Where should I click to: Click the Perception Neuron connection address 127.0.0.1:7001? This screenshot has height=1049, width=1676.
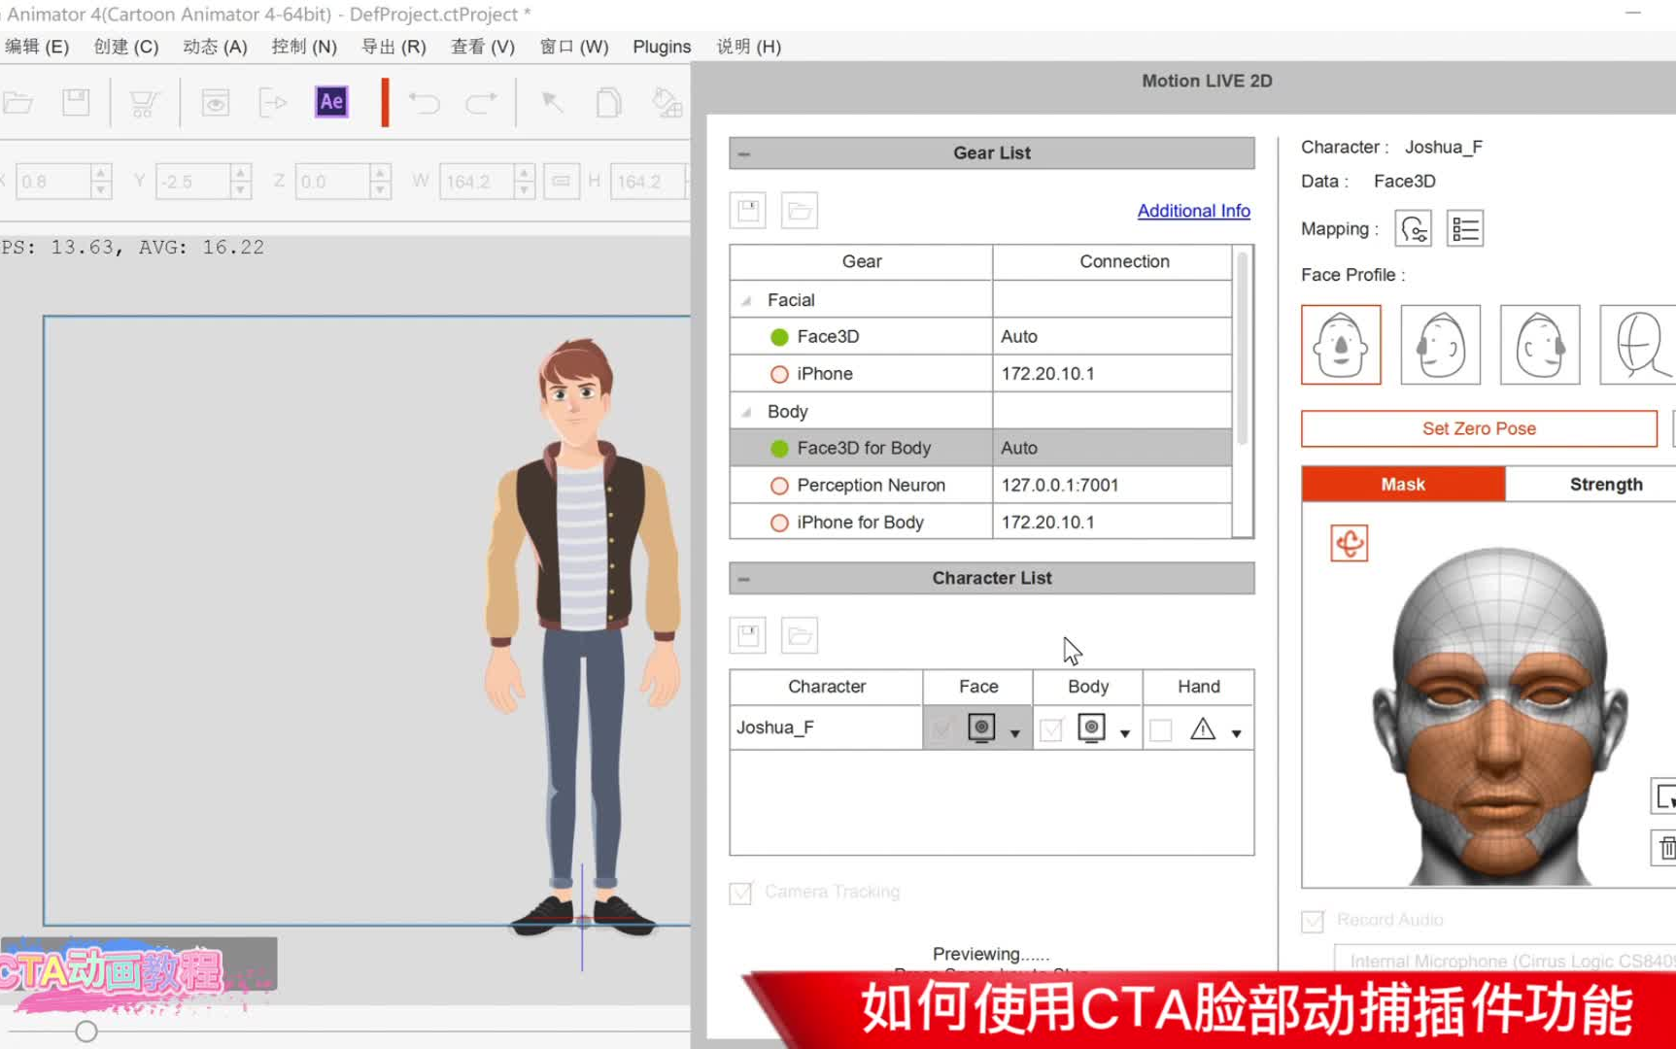tap(1059, 486)
